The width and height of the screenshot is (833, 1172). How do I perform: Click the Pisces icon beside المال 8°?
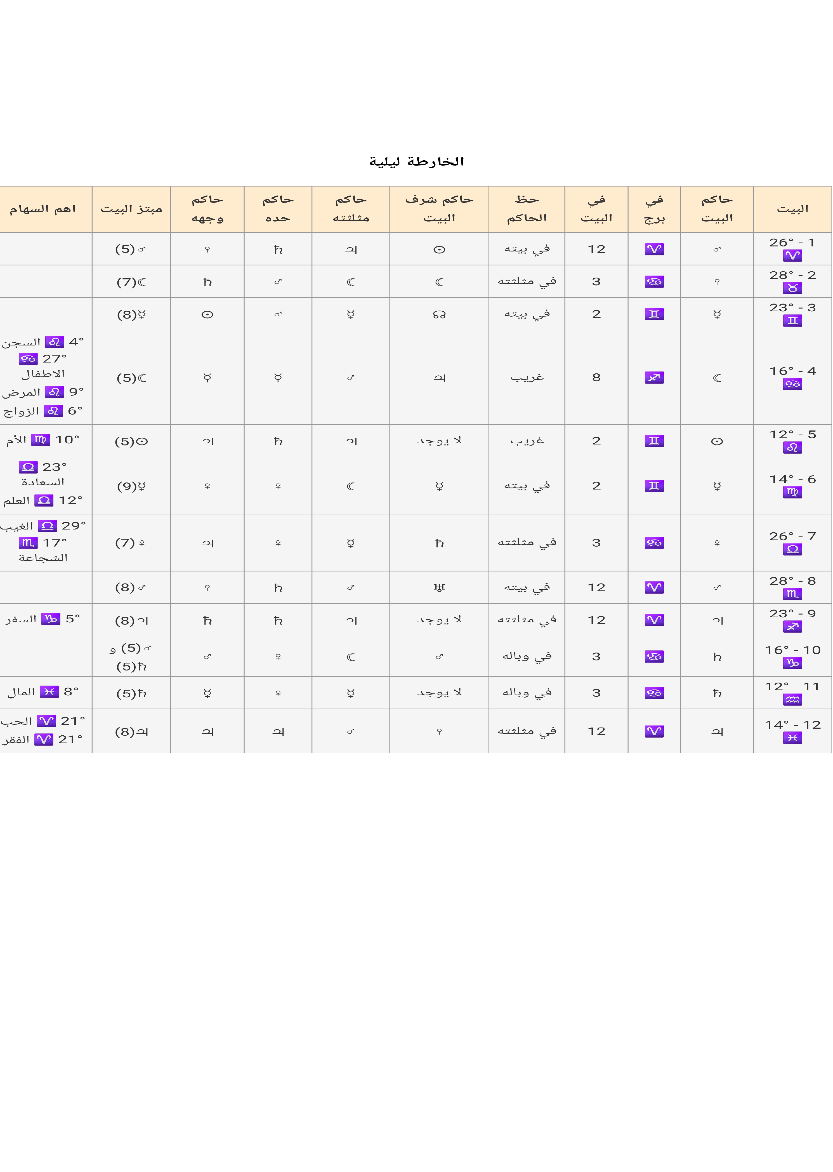click(49, 692)
